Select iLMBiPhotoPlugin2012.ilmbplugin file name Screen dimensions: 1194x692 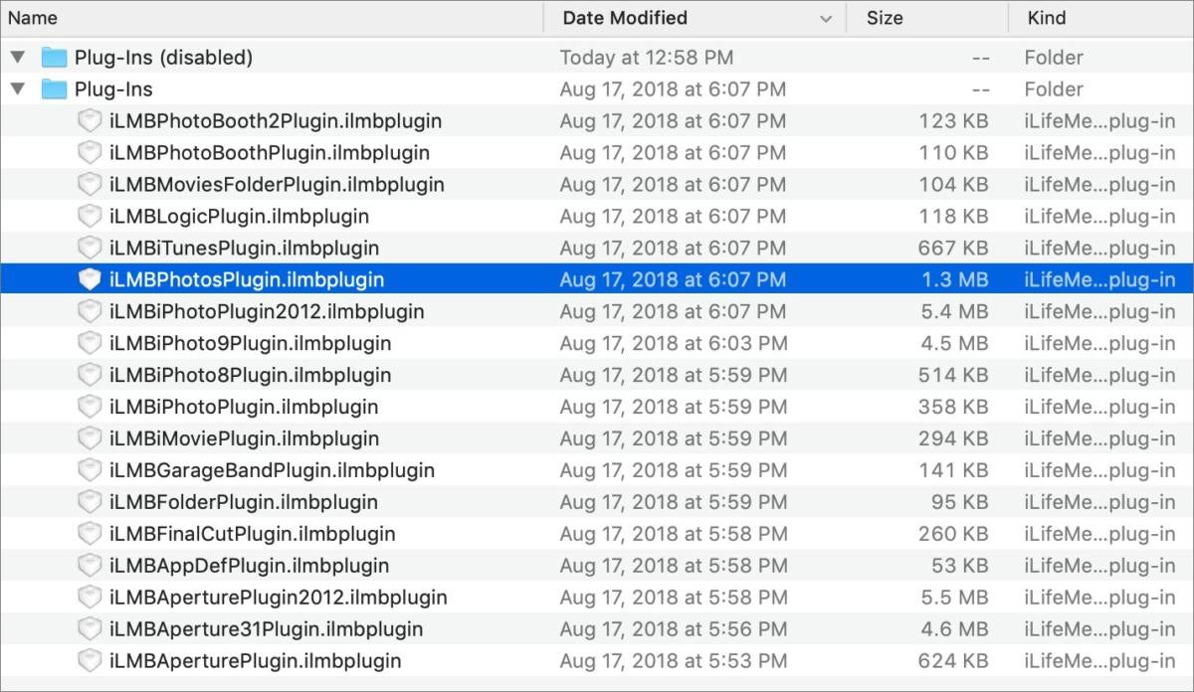[x=267, y=312]
